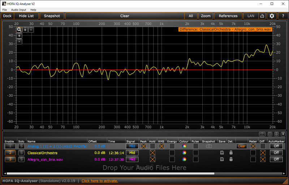The image size is (289, 185).
Task: Click the lock icon next to LAN
Action: tap(262, 16)
